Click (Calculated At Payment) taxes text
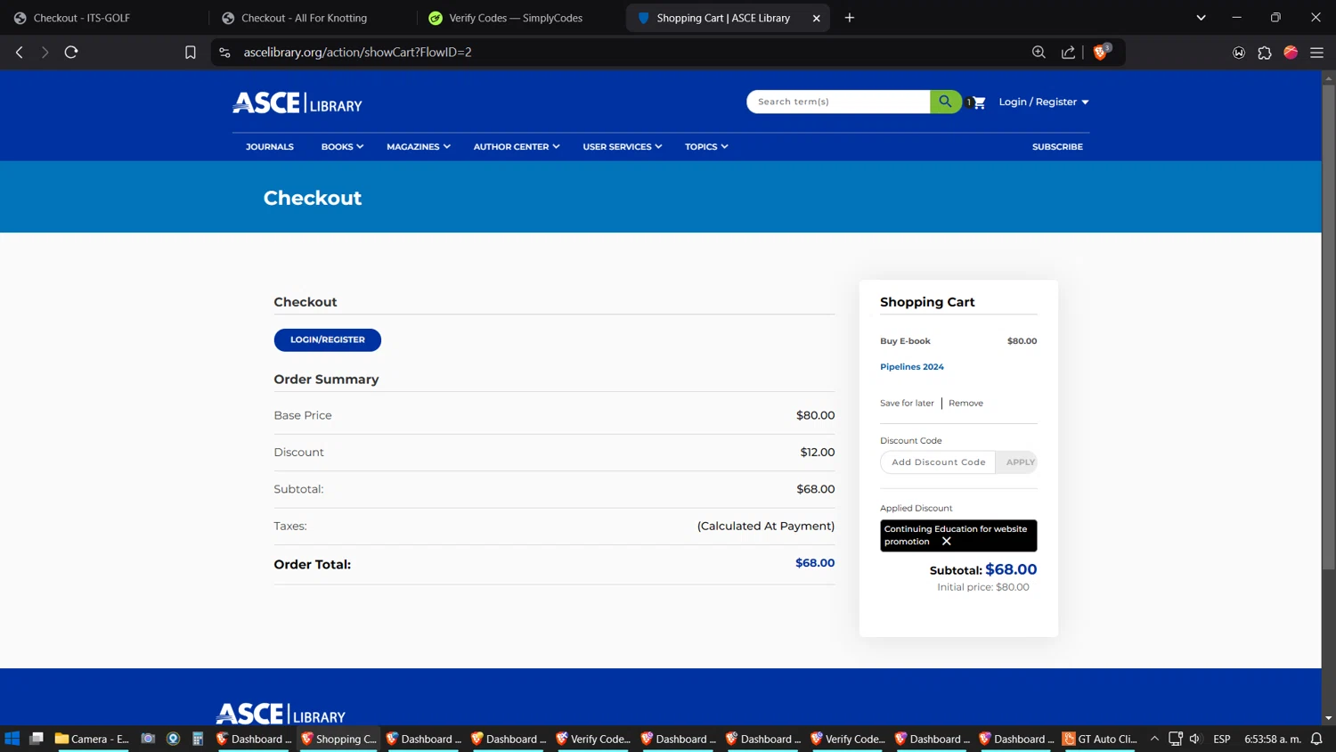Screen dimensions: 1336x752 765,527
